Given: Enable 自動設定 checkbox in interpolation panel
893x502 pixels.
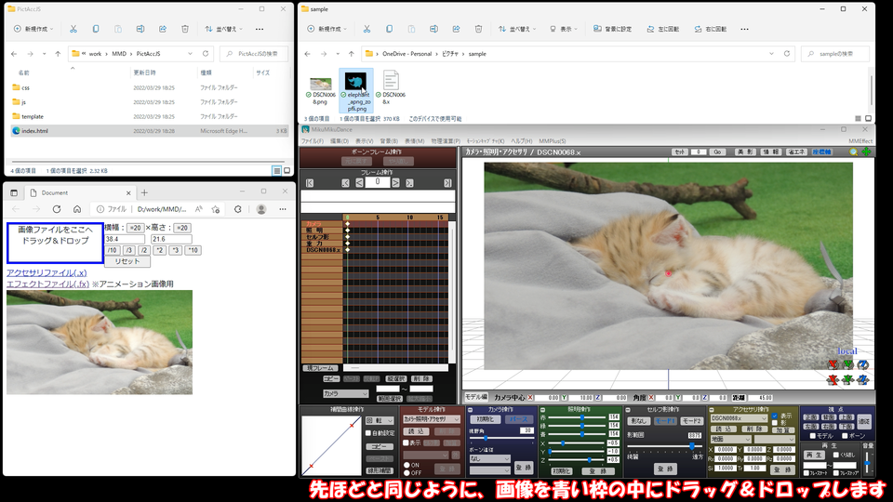Looking at the screenshot, I should pos(368,433).
